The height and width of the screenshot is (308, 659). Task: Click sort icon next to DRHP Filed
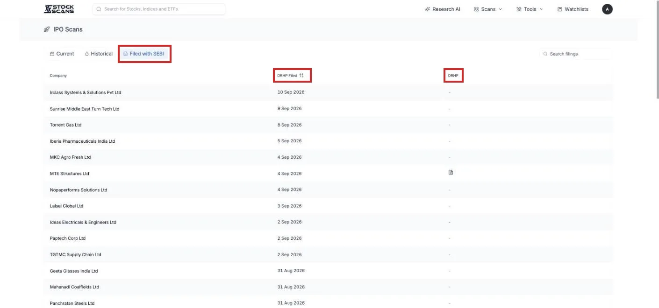pos(301,76)
